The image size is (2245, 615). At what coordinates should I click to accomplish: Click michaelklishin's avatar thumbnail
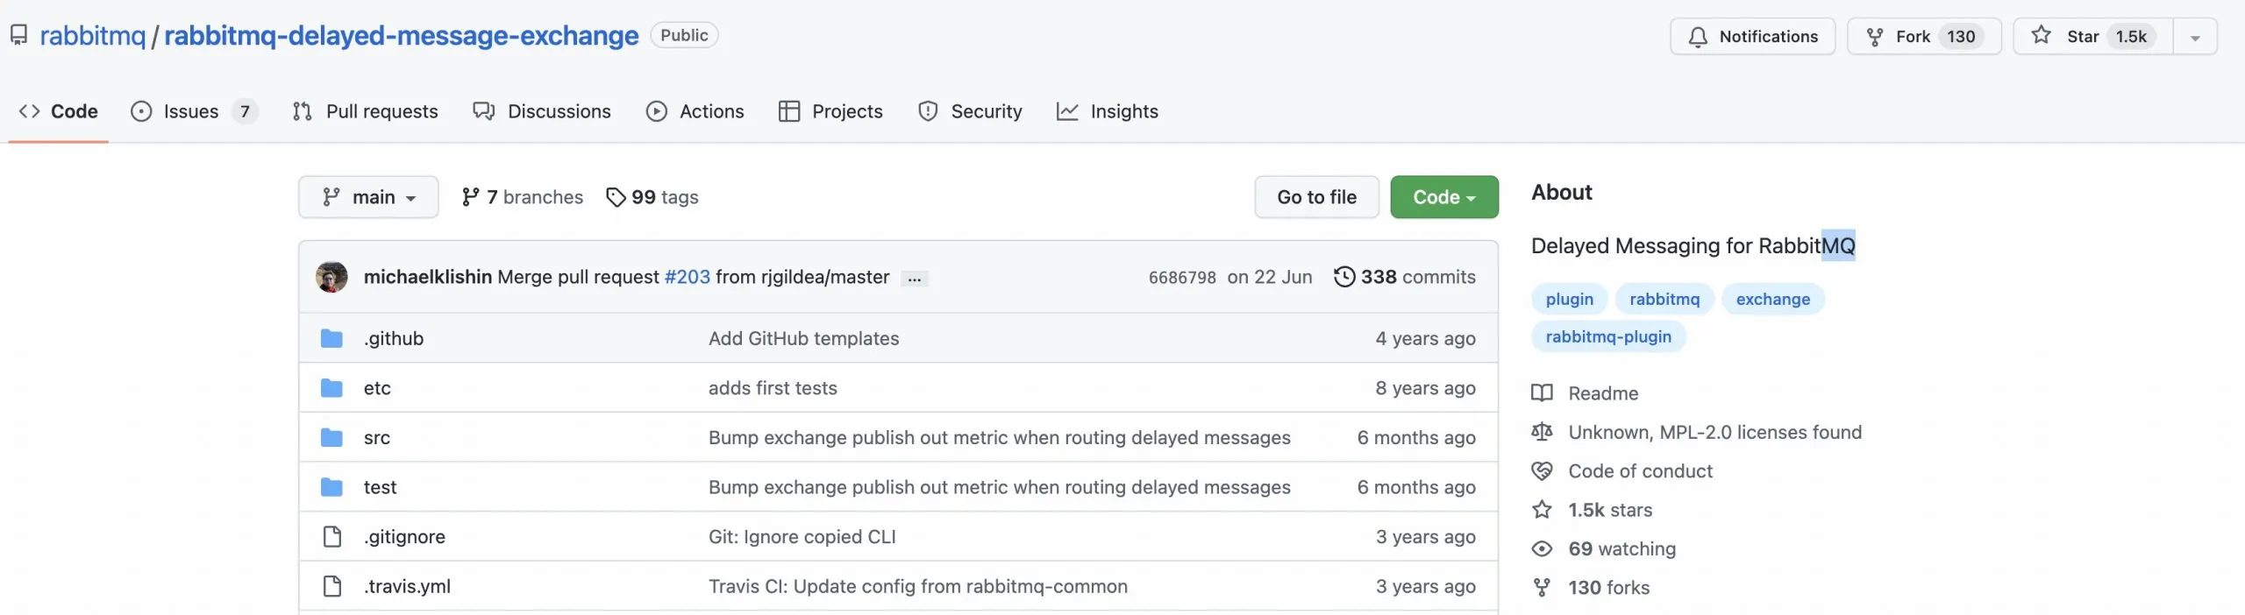tap(331, 277)
